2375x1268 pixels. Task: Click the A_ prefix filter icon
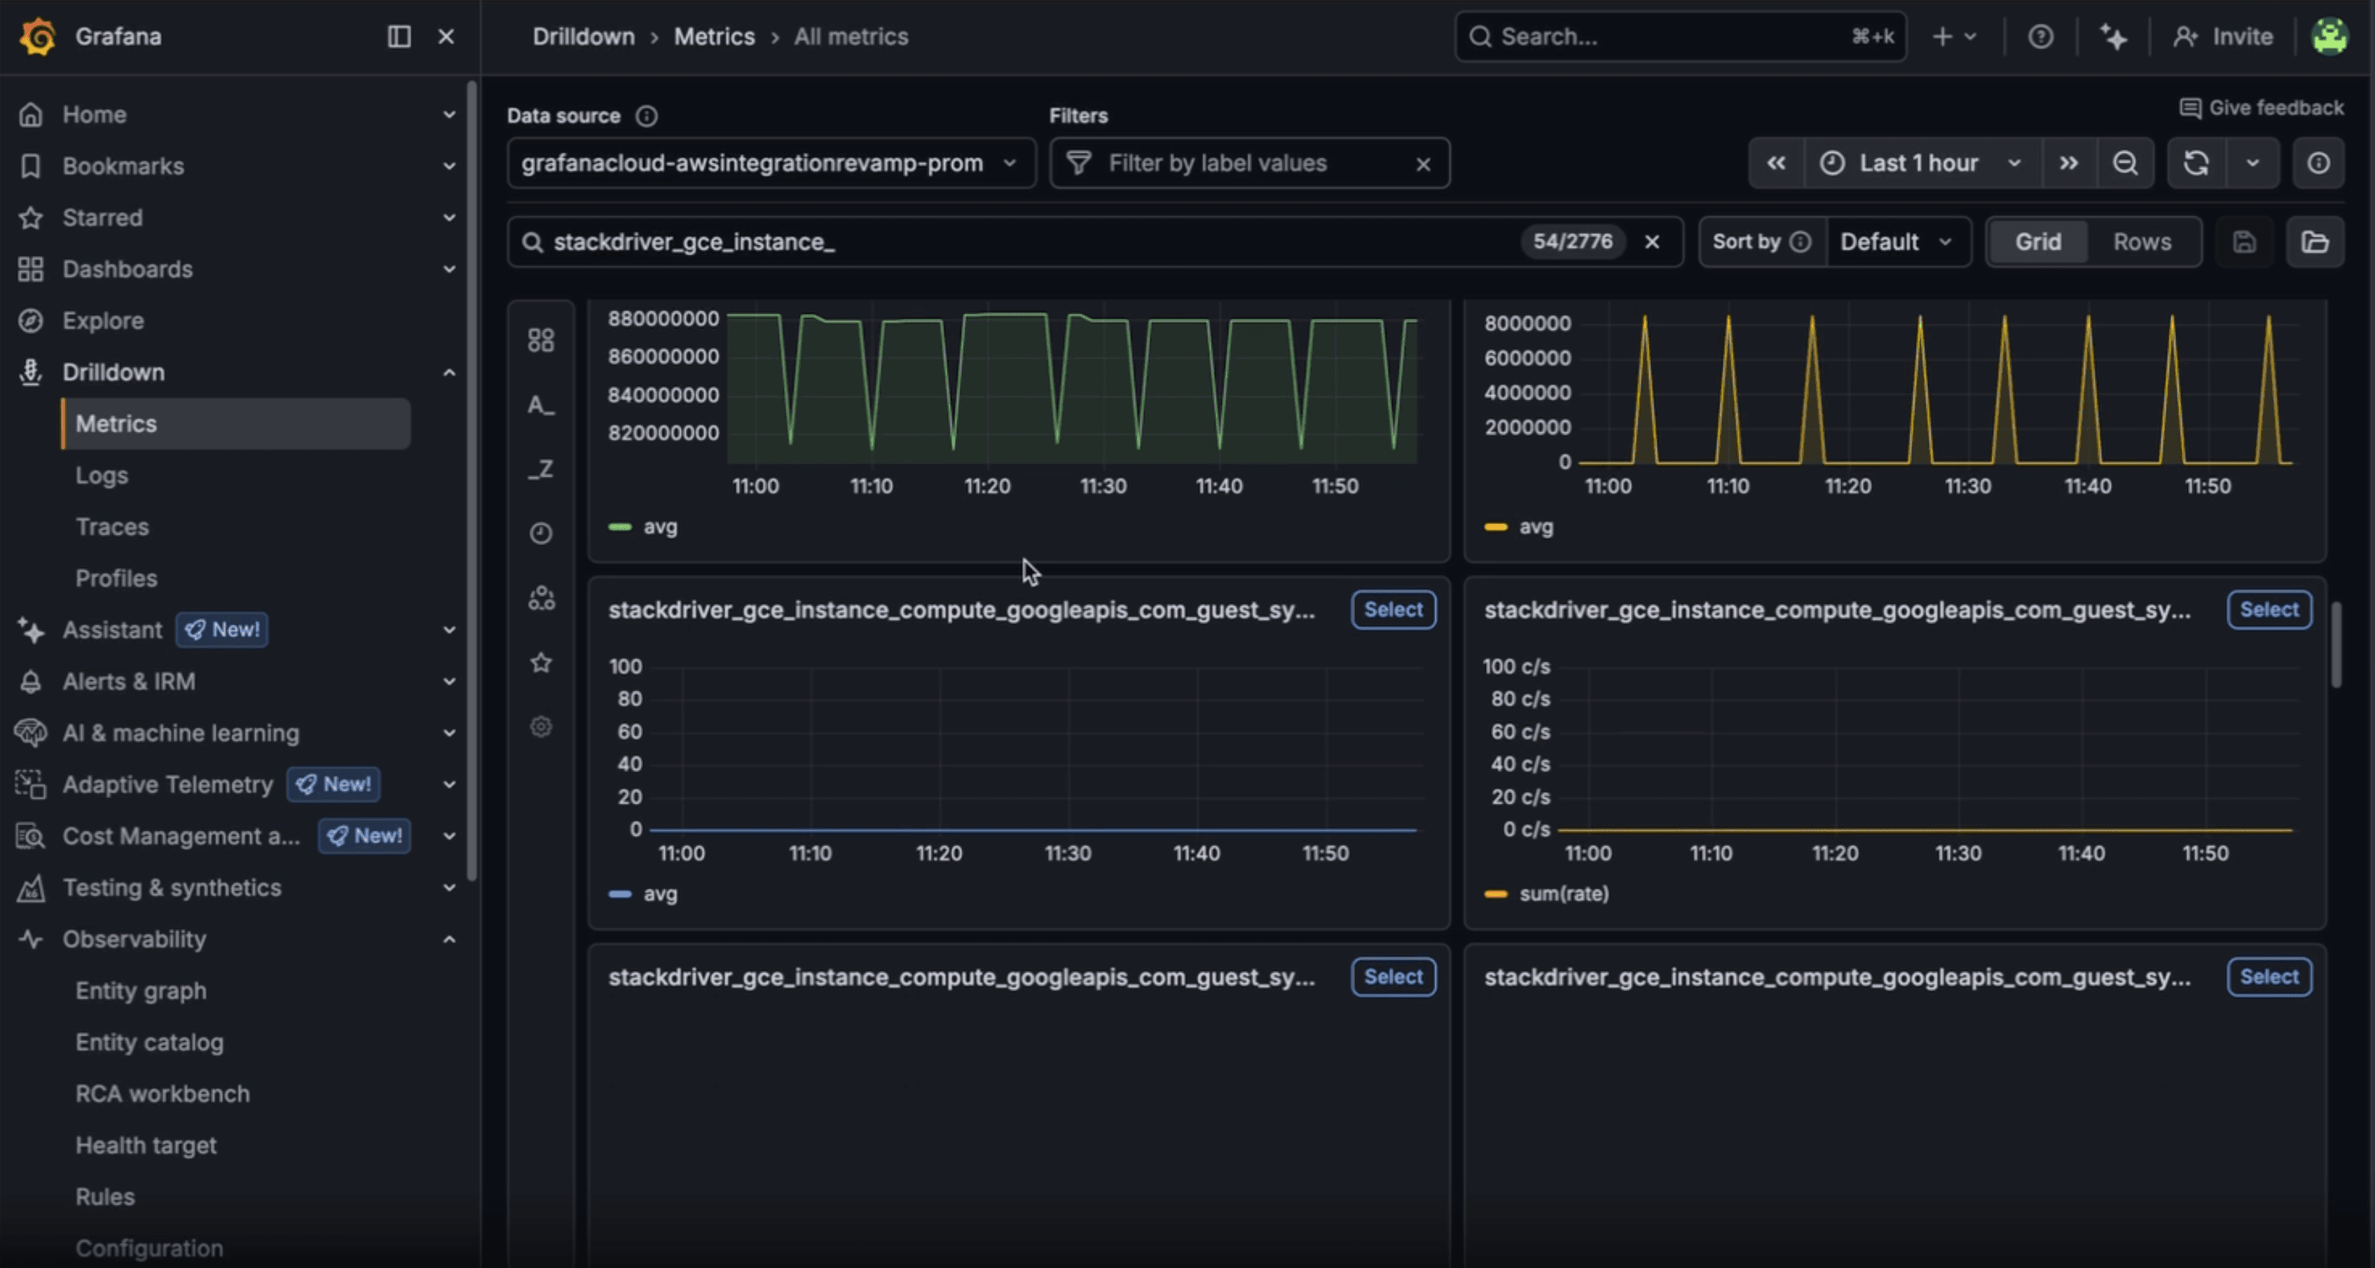541,405
